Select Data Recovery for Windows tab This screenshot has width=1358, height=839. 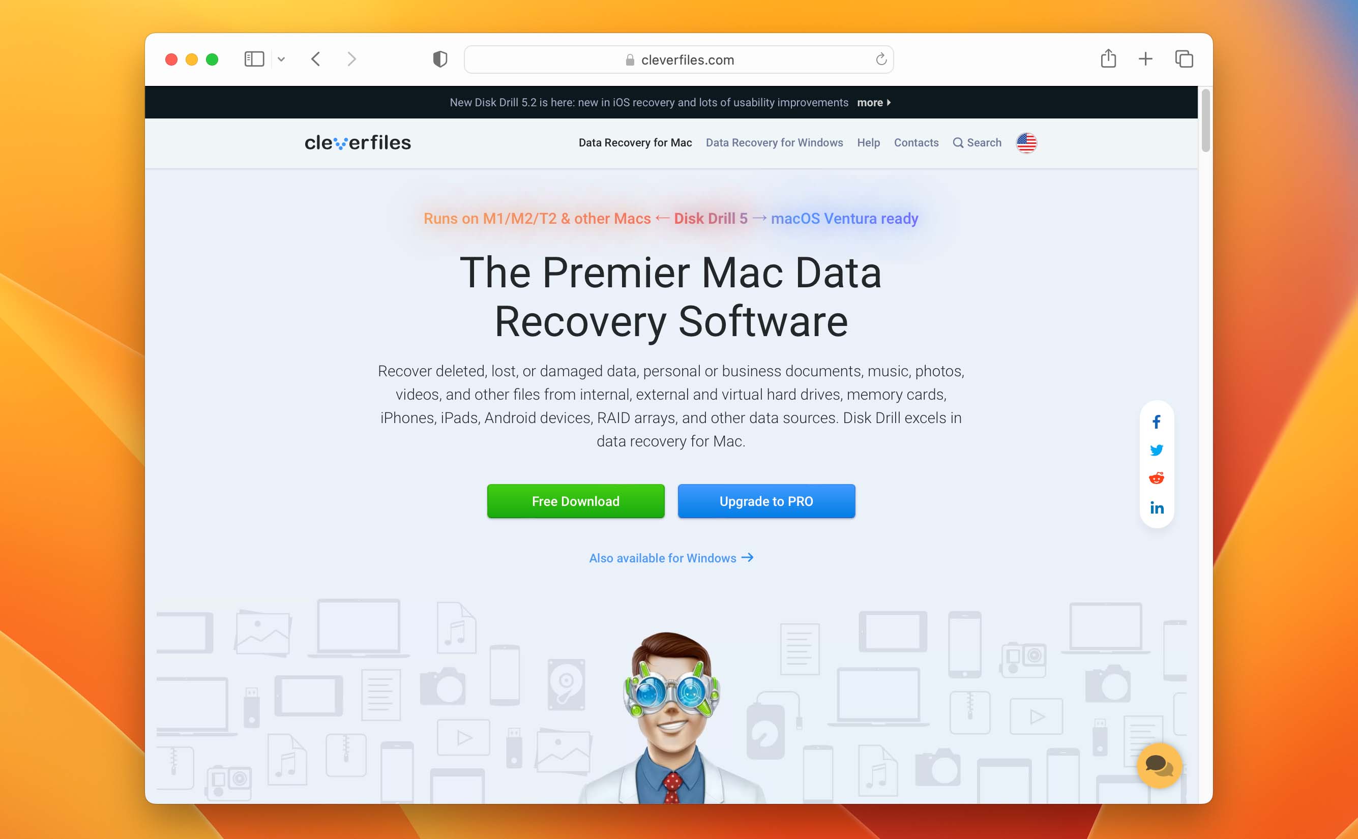pyautogui.click(x=775, y=142)
